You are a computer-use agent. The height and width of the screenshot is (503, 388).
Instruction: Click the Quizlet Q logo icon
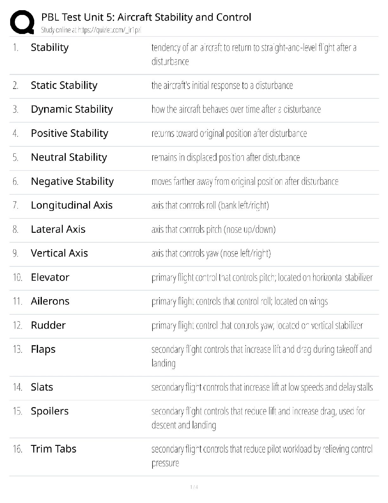(x=22, y=22)
